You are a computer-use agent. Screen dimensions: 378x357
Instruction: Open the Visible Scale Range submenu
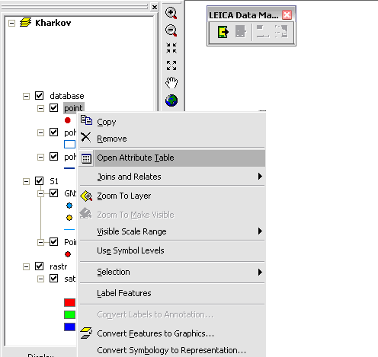[172, 231]
